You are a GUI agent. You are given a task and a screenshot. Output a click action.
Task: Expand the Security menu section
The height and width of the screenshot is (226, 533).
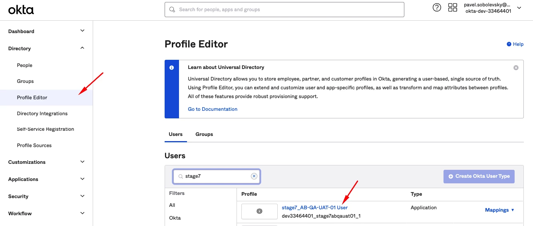click(x=82, y=196)
